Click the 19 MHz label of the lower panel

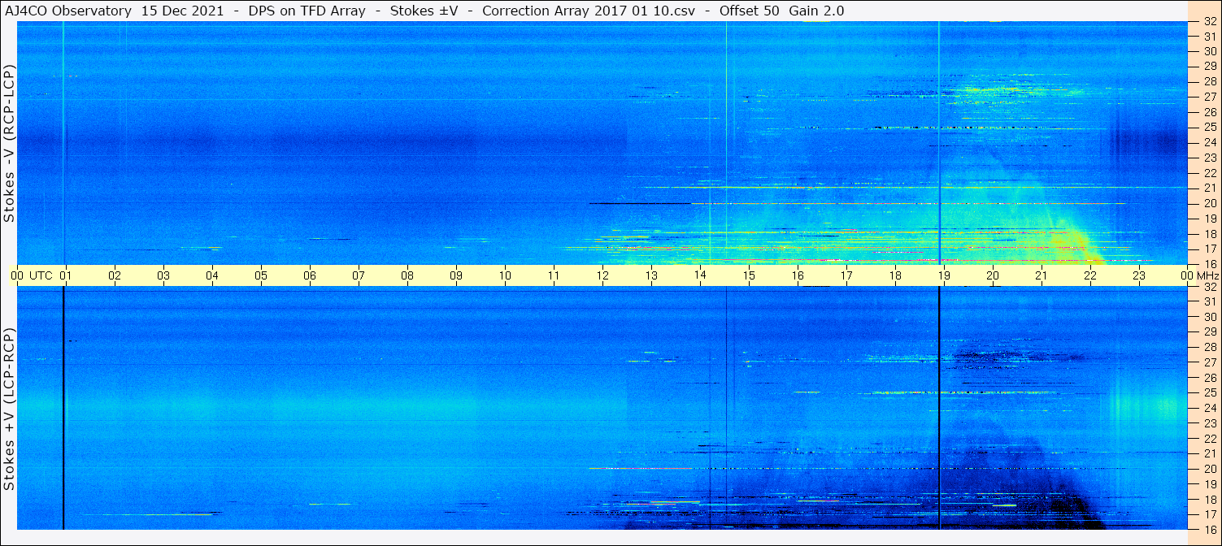click(1209, 484)
